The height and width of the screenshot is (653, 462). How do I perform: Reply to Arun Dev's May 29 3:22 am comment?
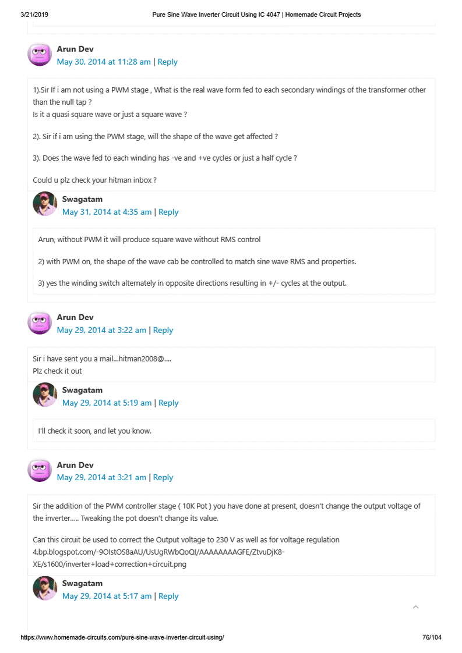pos(163,330)
